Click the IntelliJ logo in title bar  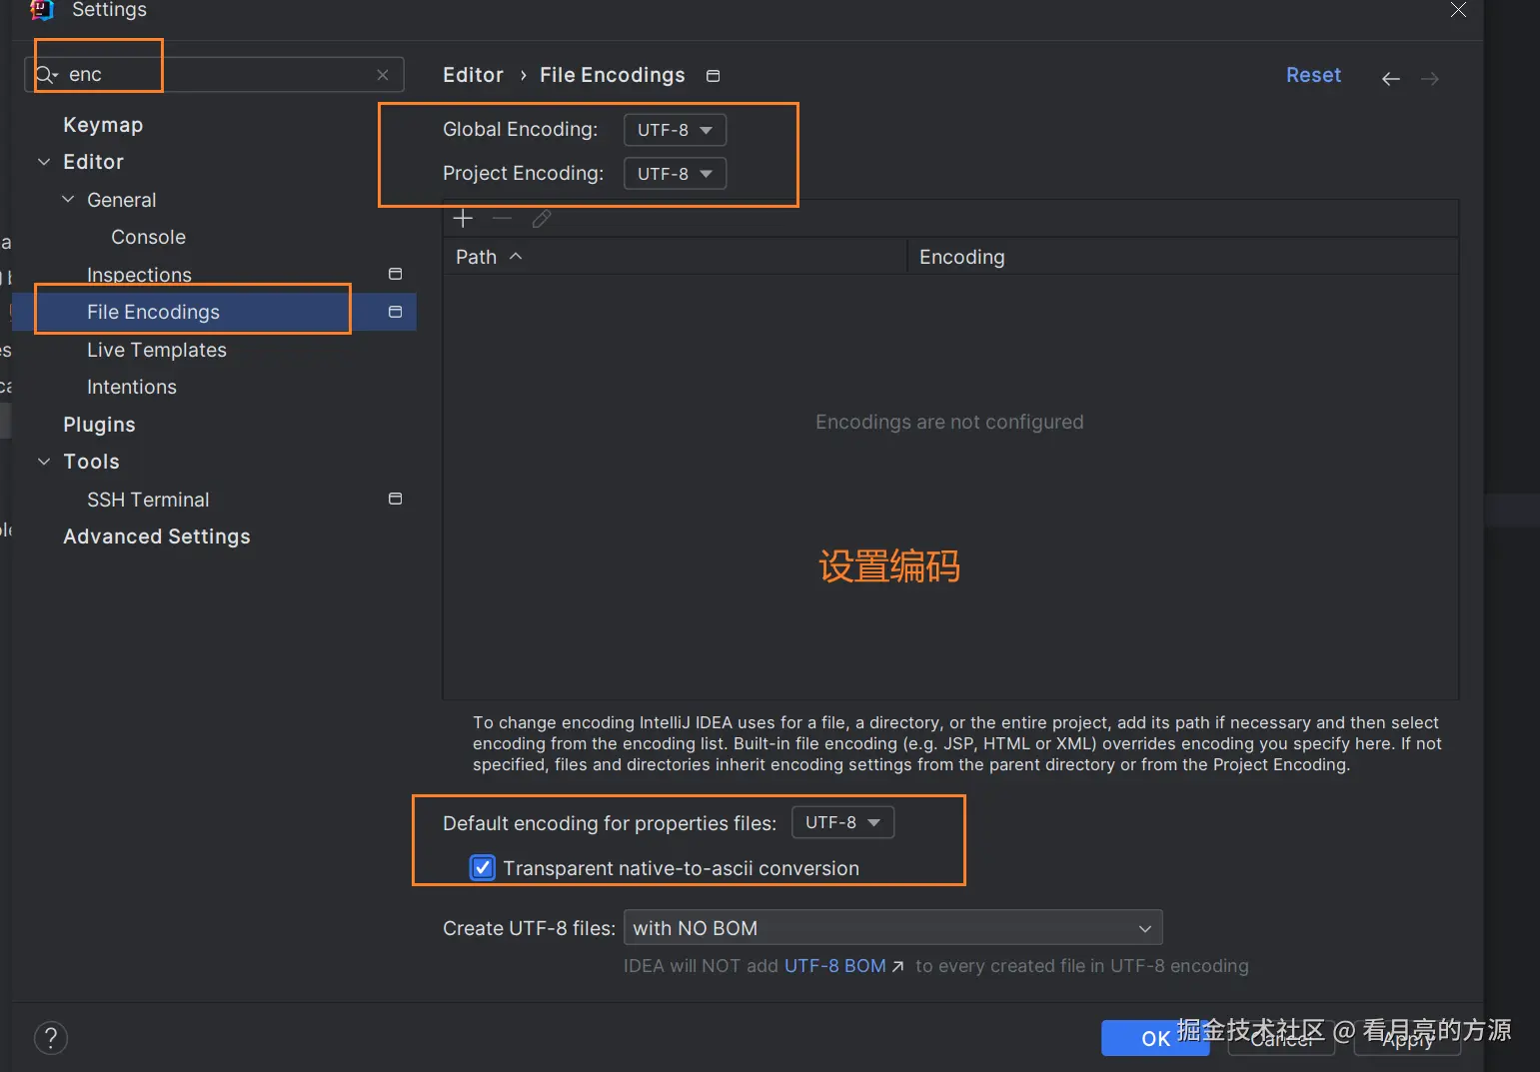pos(41,10)
